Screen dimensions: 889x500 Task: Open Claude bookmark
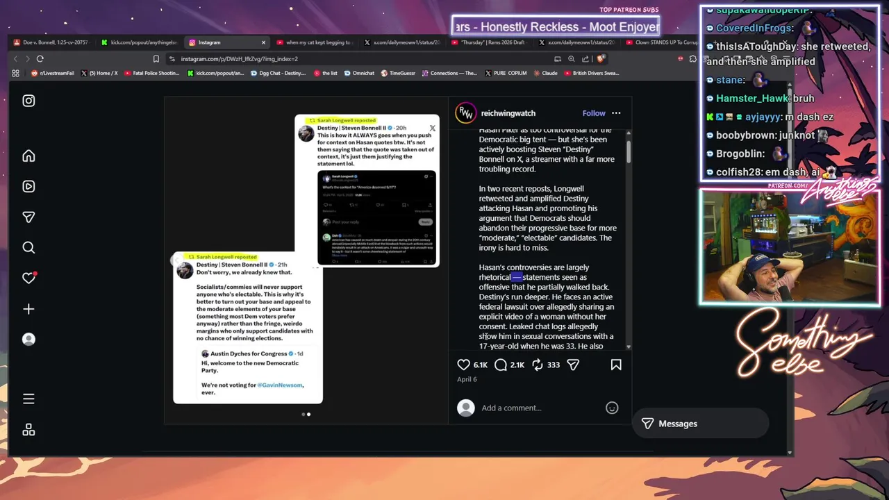[x=545, y=73]
